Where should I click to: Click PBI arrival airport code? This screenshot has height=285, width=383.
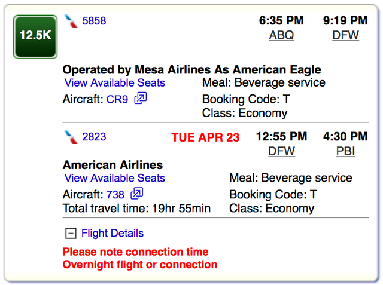(345, 152)
